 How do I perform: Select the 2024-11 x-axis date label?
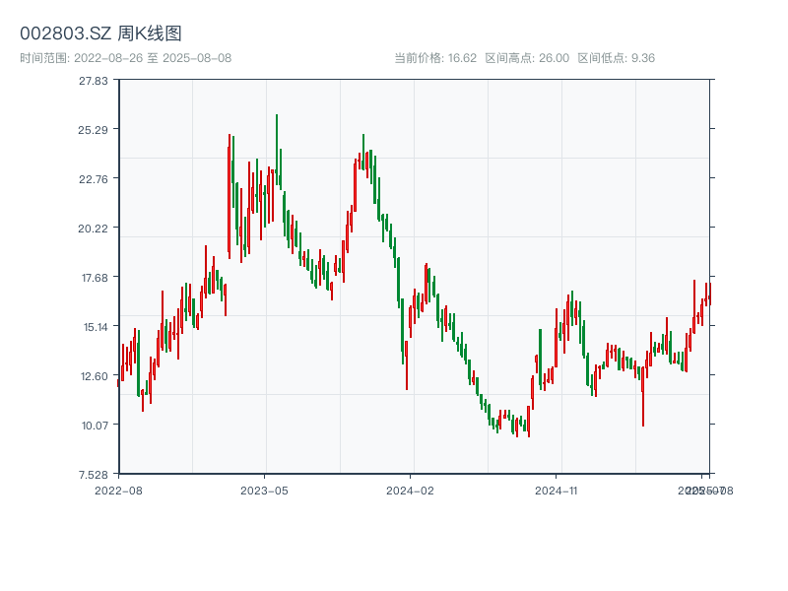[556, 490]
